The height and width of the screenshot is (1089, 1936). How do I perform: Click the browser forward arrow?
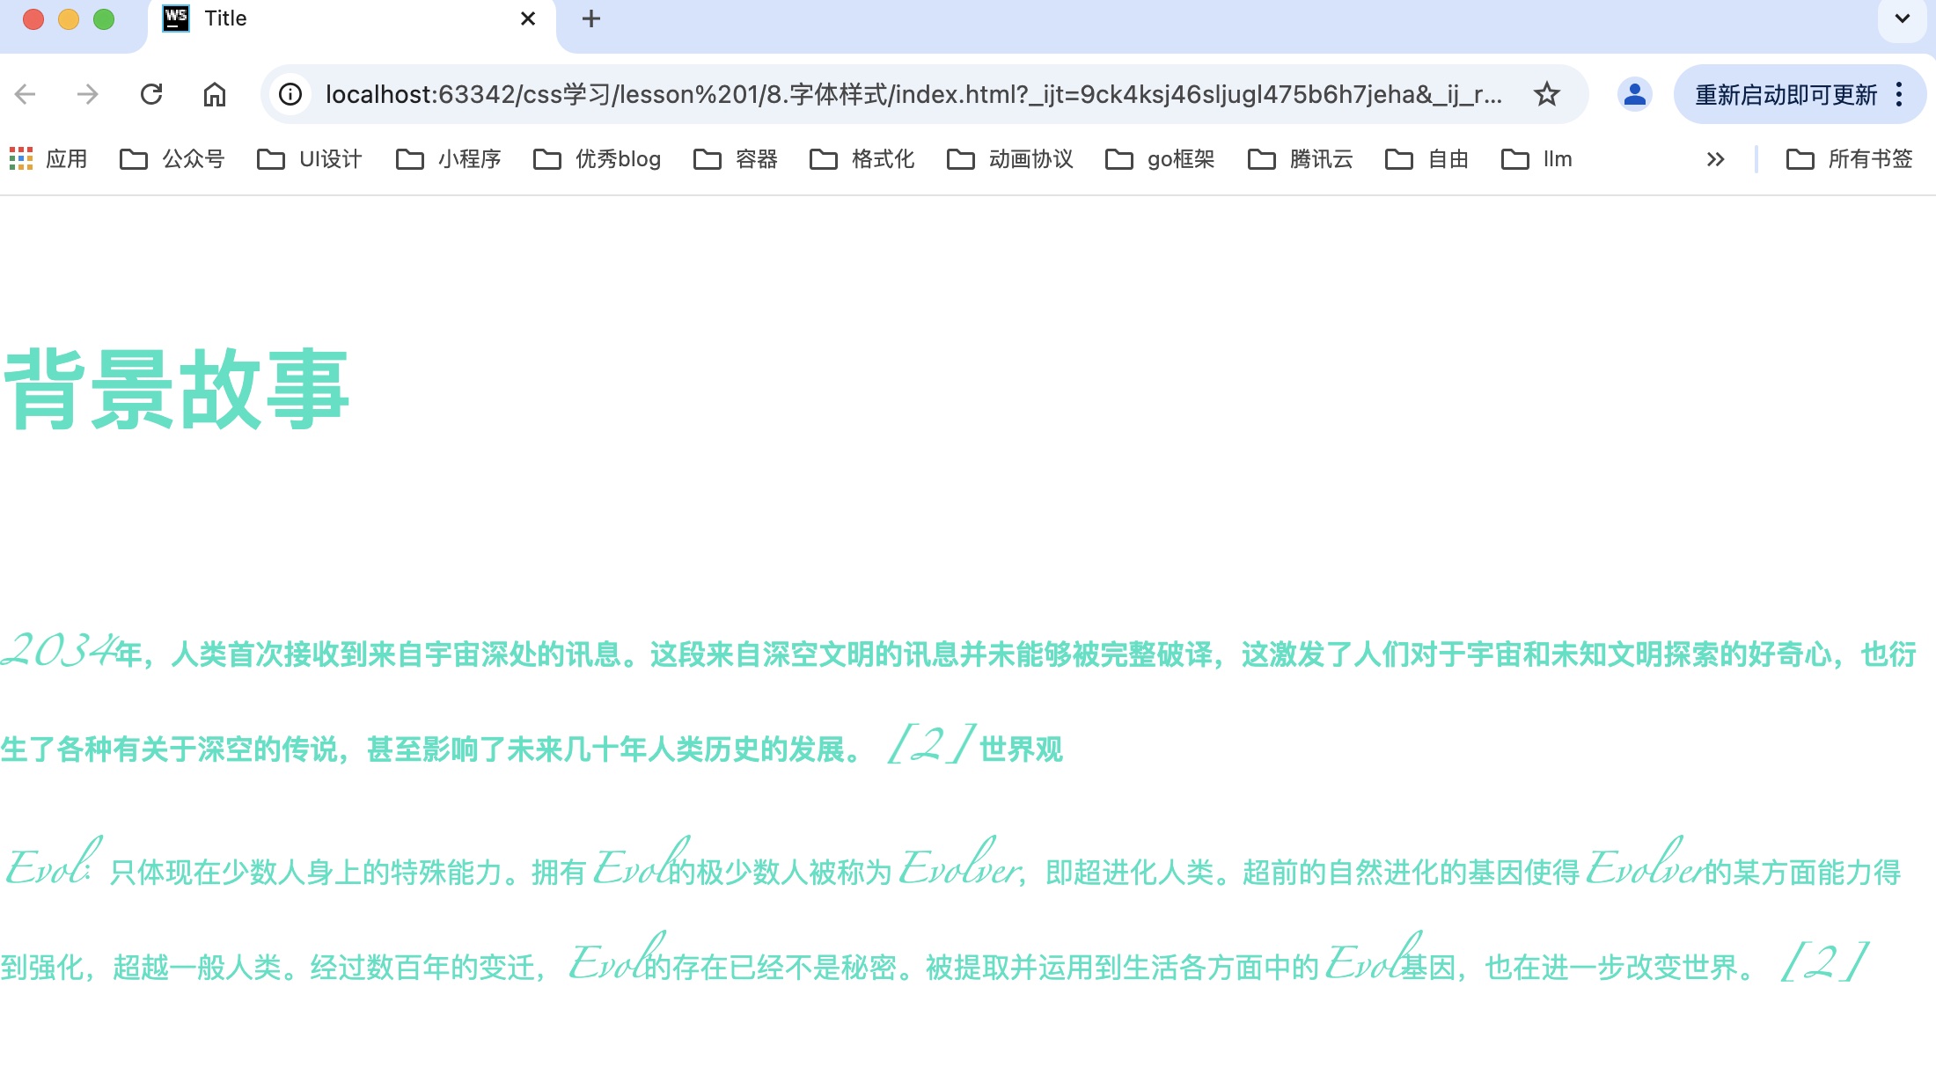coord(88,94)
